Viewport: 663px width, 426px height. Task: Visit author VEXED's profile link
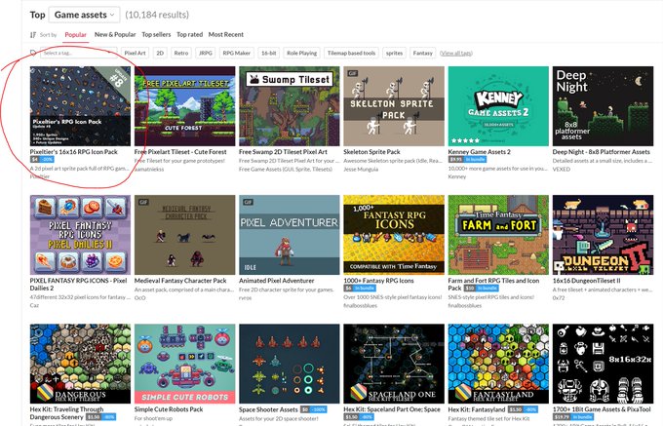pyautogui.click(x=561, y=169)
